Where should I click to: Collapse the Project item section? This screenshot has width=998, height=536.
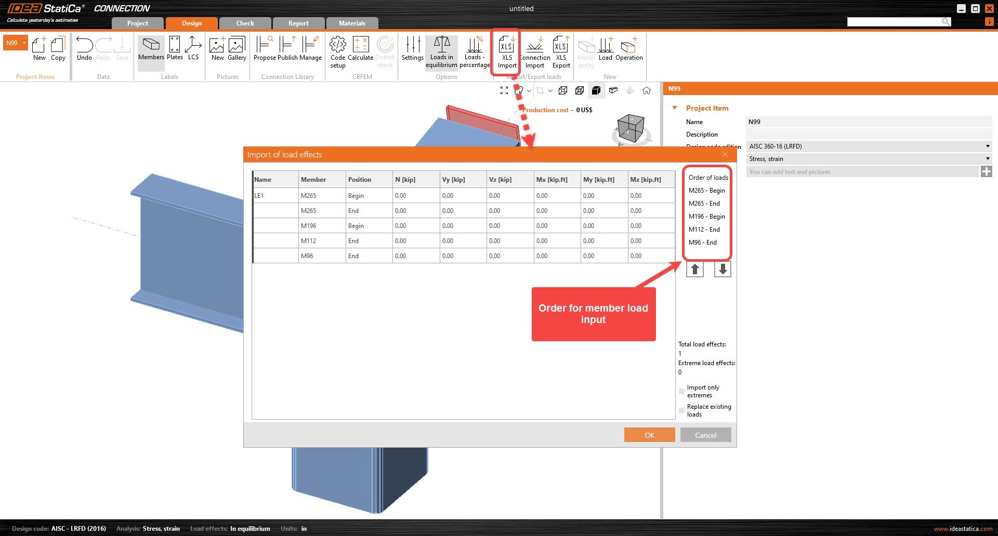click(675, 108)
